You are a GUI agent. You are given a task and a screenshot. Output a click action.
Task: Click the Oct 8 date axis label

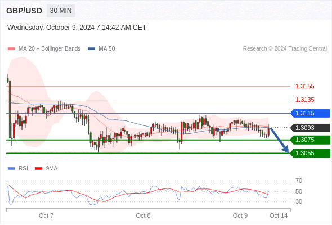pos(143,215)
